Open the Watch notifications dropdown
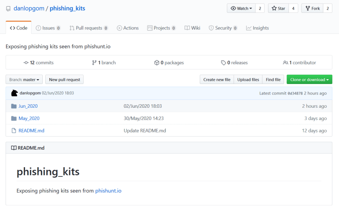Image resolution: width=339 pixels, height=212 pixels. (241, 8)
